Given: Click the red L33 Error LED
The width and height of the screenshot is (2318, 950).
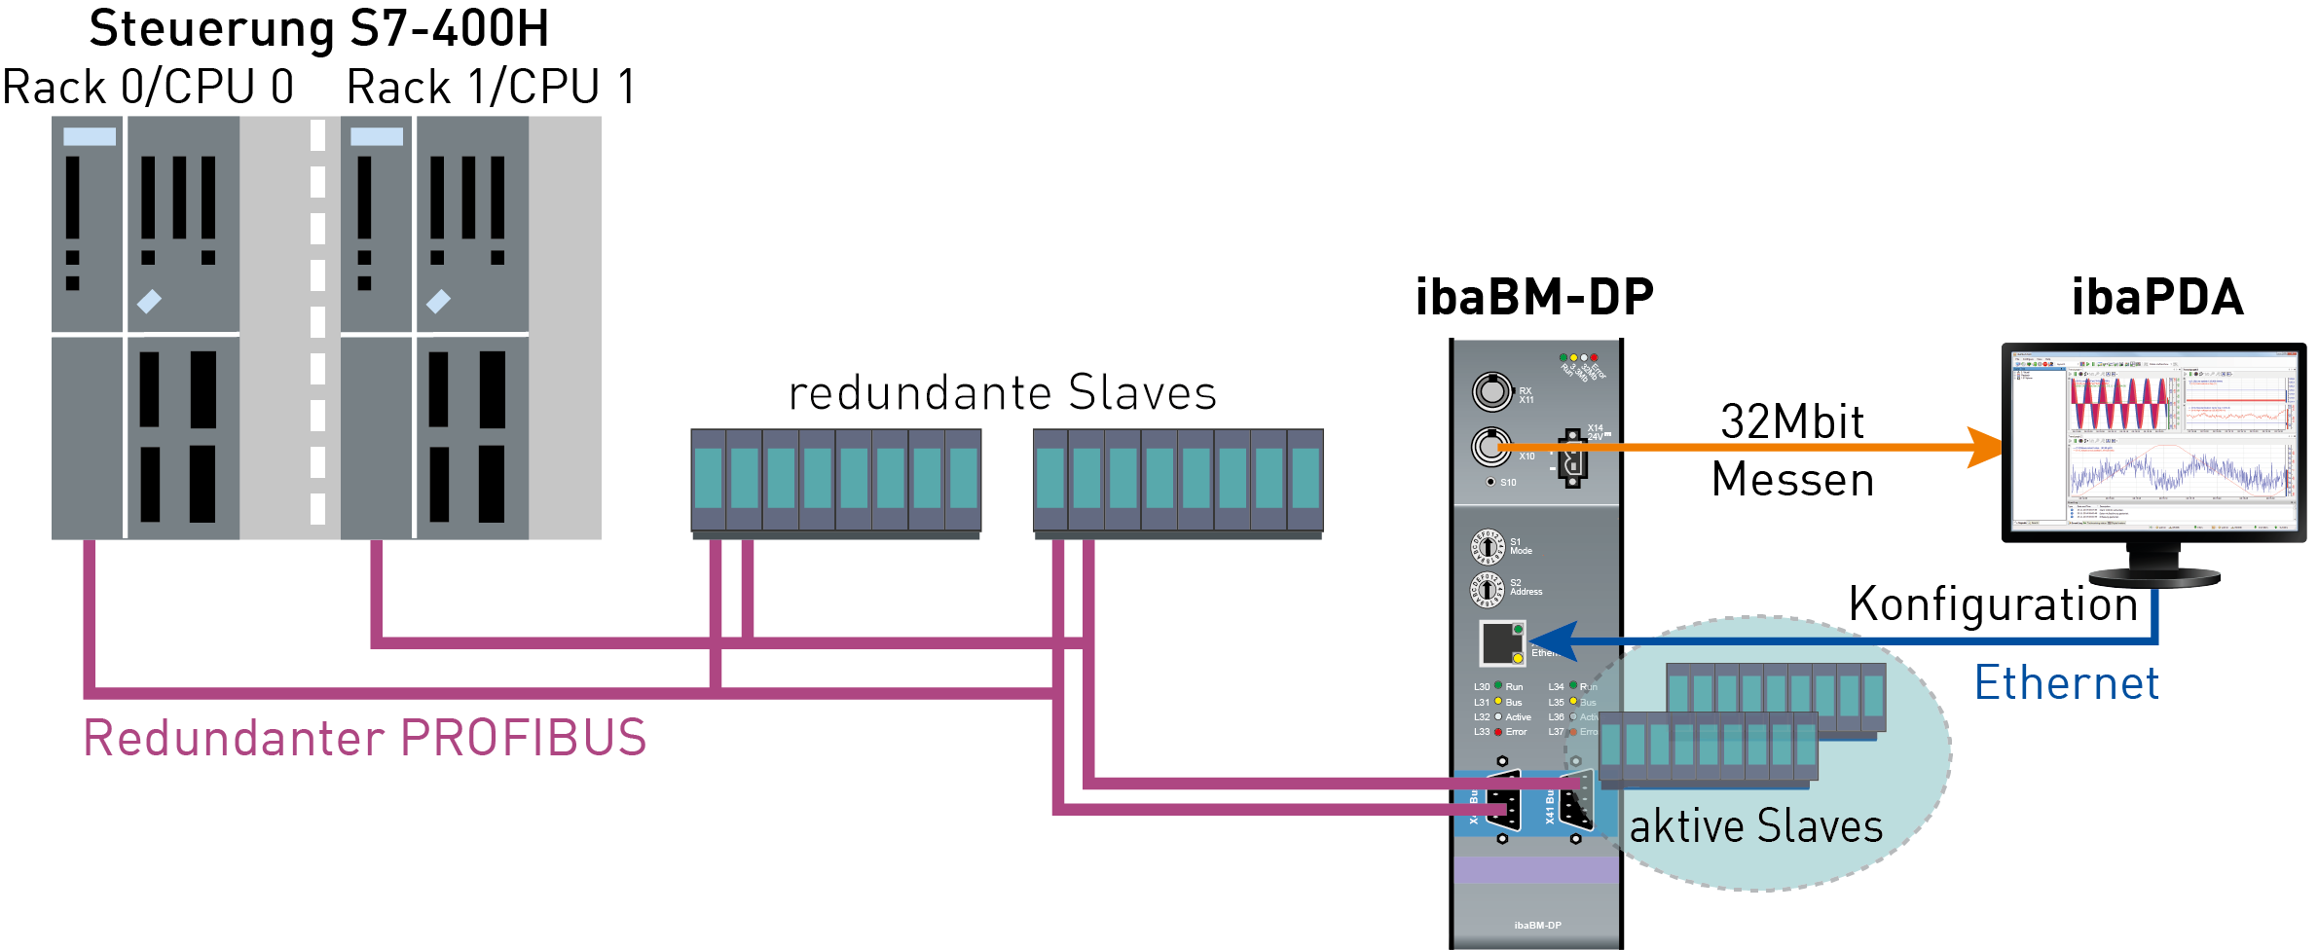Looking at the screenshot, I should (x=1498, y=732).
